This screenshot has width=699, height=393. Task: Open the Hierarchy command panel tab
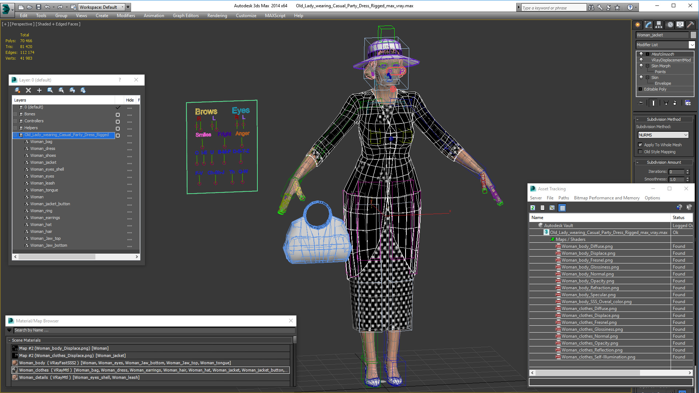[x=659, y=24]
